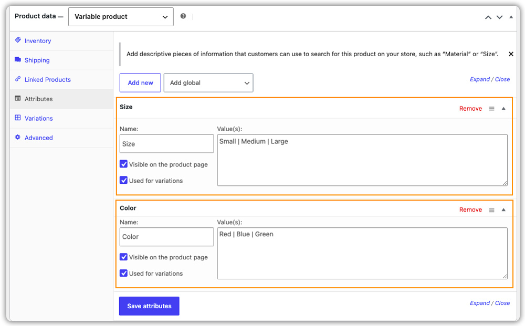This screenshot has height=326, width=525.
Task: Click the Size values resize handle
Action: pyautogui.click(x=505, y=183)
